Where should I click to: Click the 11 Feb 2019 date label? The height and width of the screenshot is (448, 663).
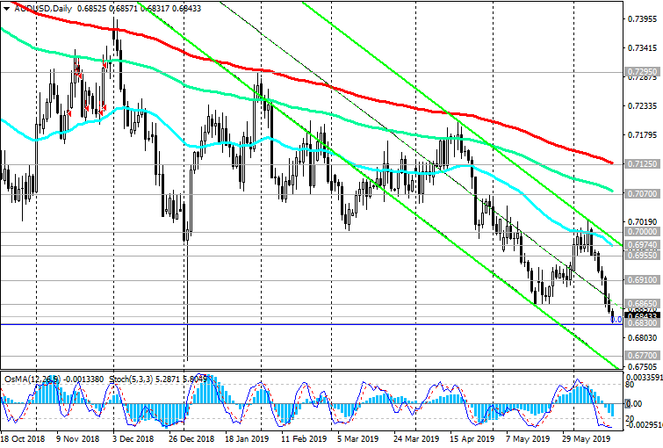(x=303, y=438)
